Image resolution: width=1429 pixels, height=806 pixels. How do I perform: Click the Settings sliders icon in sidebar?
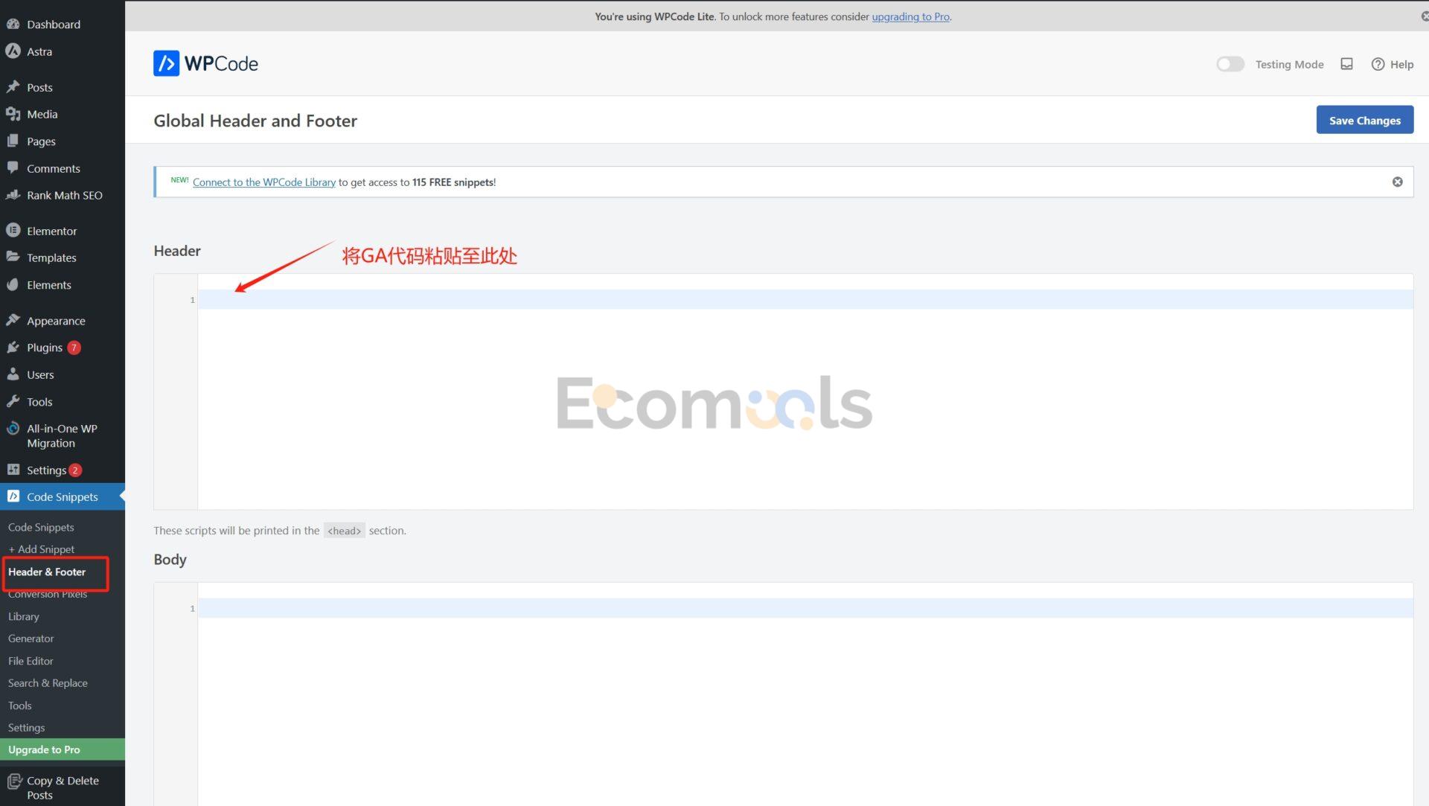pyautogui.click(x=13, y=470)
